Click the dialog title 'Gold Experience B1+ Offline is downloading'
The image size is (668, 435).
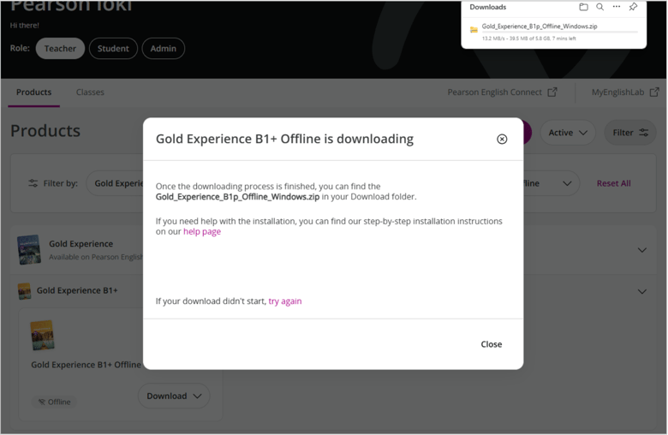click(x=284, y=139)
